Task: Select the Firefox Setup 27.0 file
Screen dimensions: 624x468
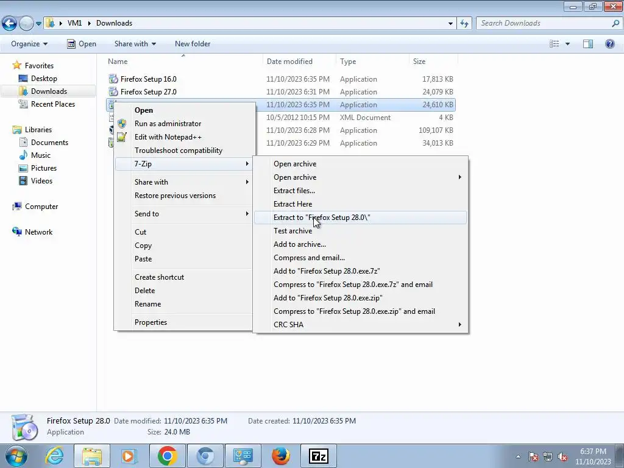Action: tap(280, 91)
